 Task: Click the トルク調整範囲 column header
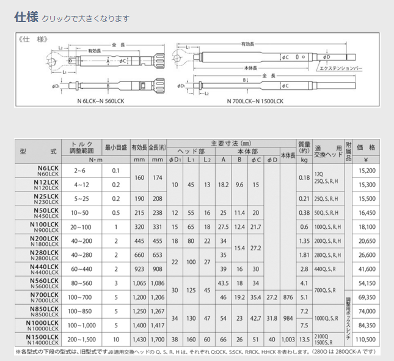[82, 147]
